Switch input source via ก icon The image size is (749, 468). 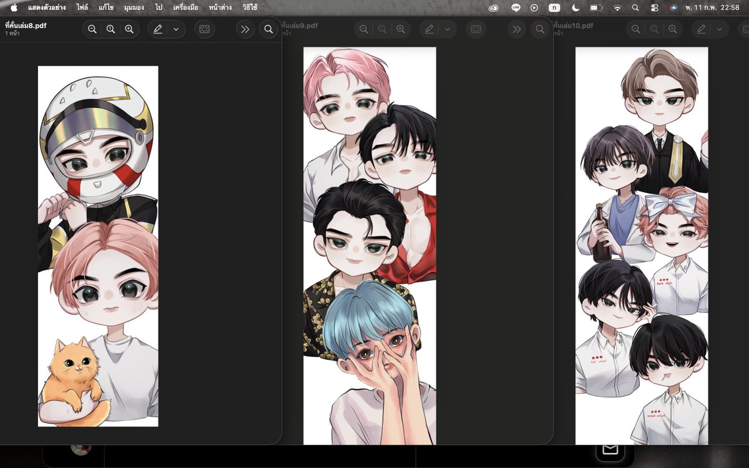click(554, 7)
